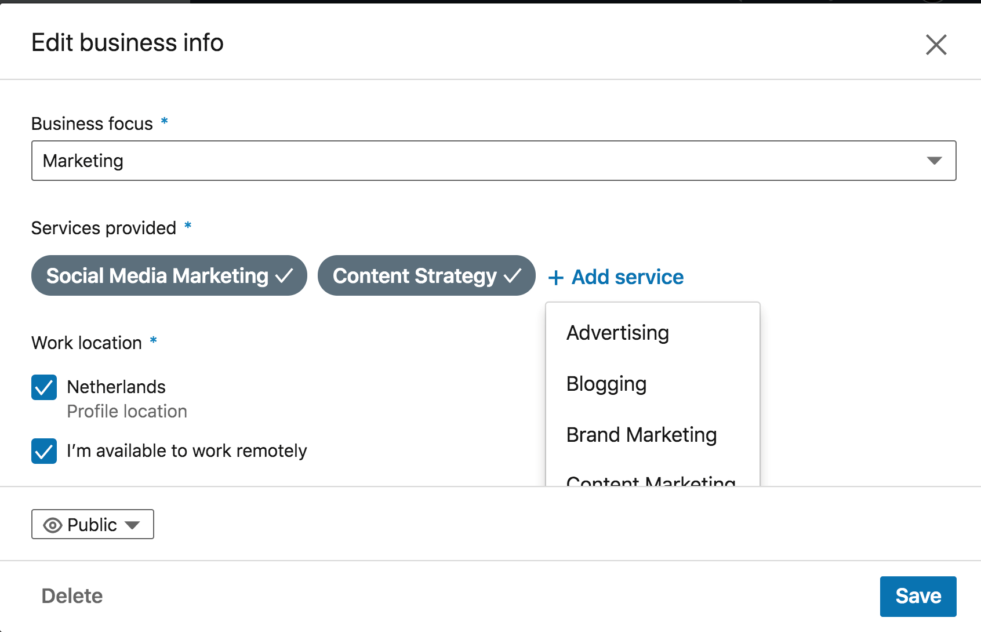Viewport: 981px width, 632px height.
Task: Pick Brand Marketing from the service list
Action: 641,435
